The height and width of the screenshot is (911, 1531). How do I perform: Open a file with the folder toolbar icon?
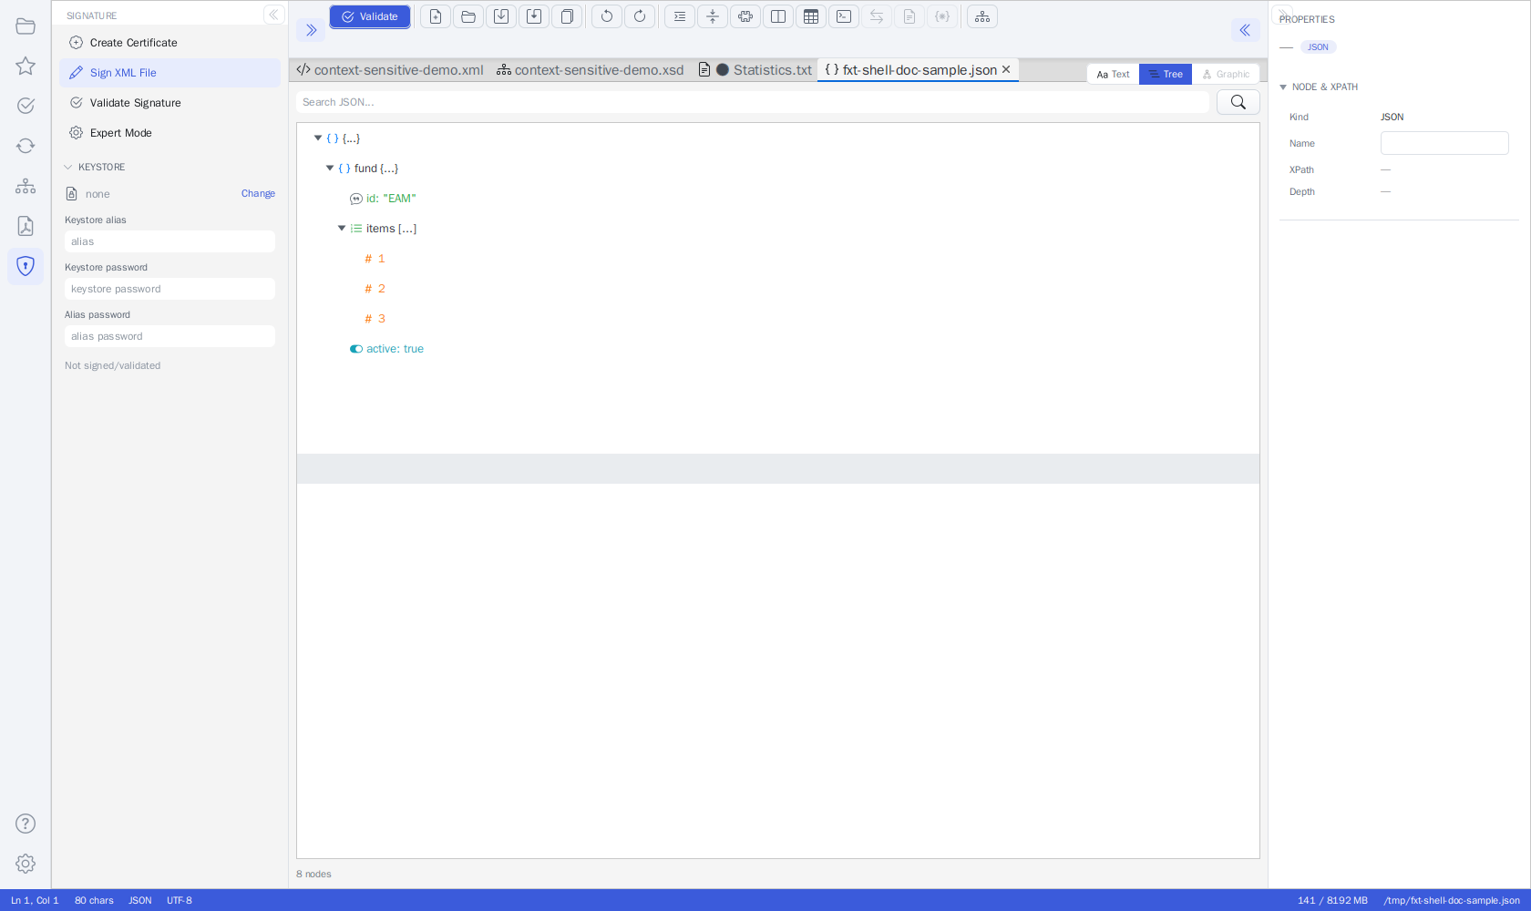(468, 16)
